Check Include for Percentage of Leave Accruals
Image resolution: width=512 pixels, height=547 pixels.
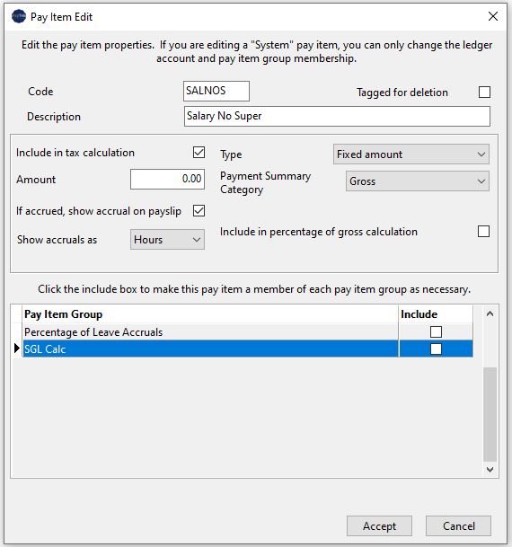436,331
